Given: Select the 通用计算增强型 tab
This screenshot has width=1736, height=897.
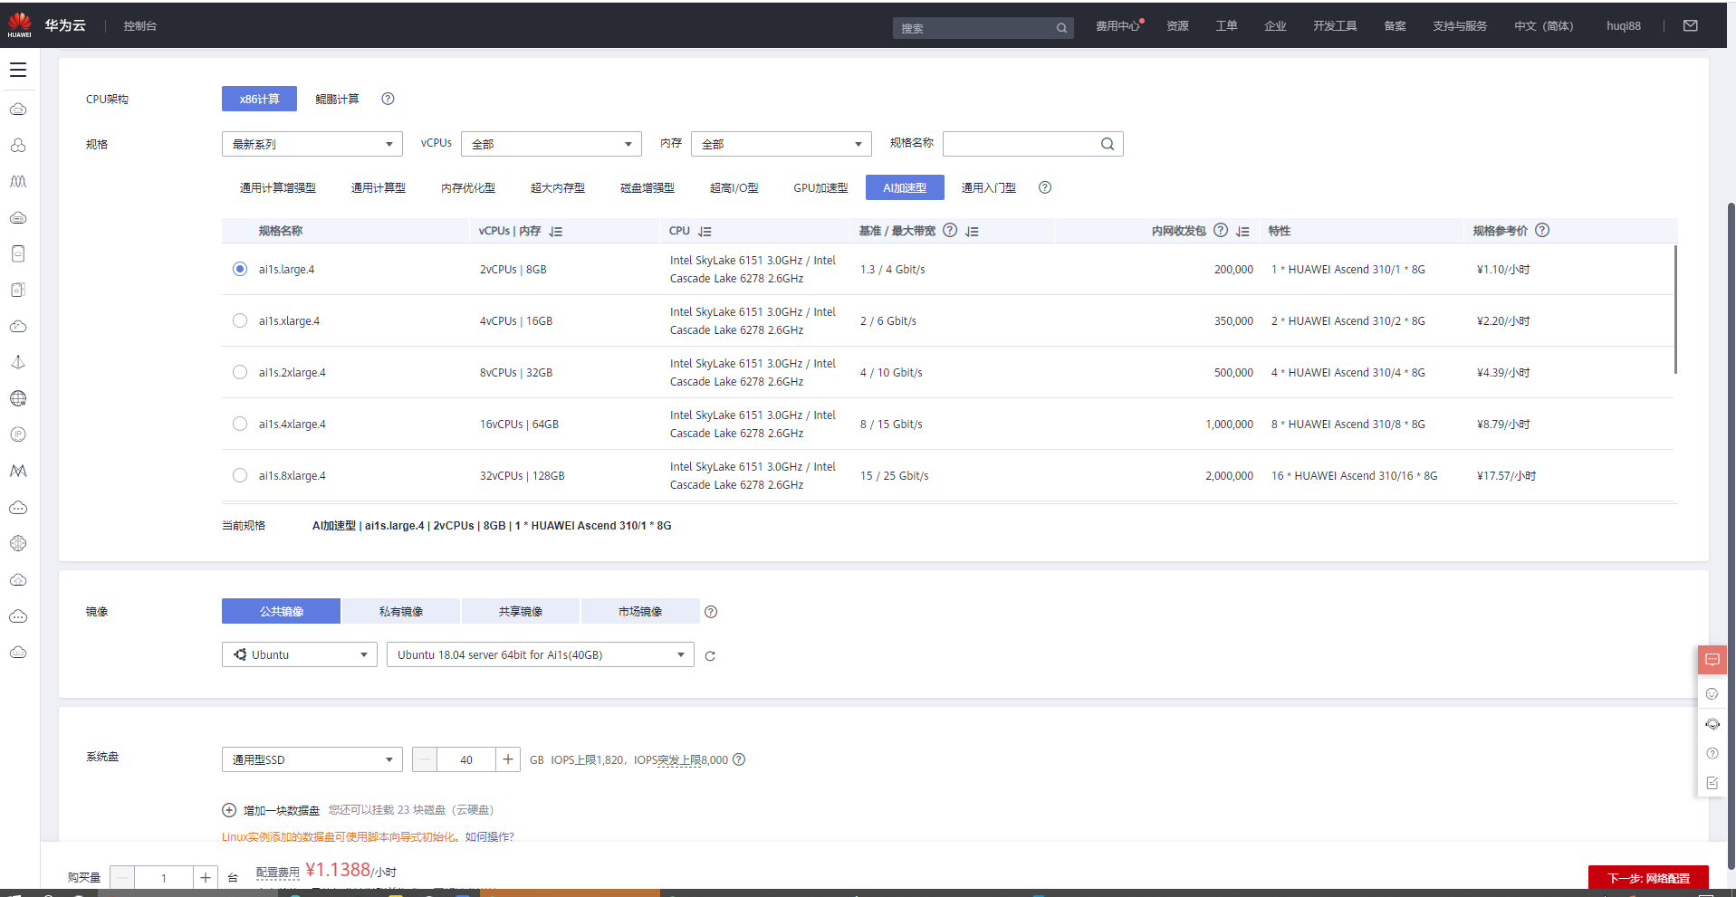Looking at the screenshot, I should 278,187.
